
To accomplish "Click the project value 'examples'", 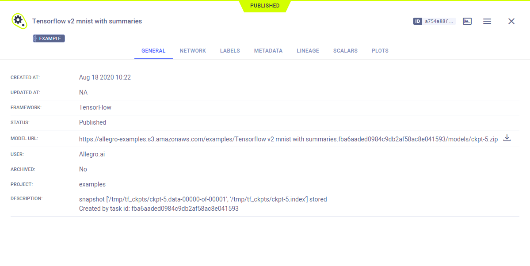I will click(x=92, y=184).
